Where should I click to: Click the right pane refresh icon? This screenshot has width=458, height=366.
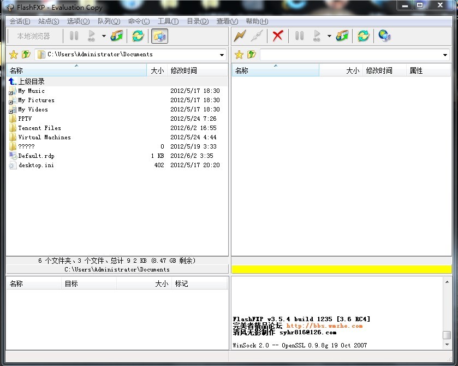363,36
